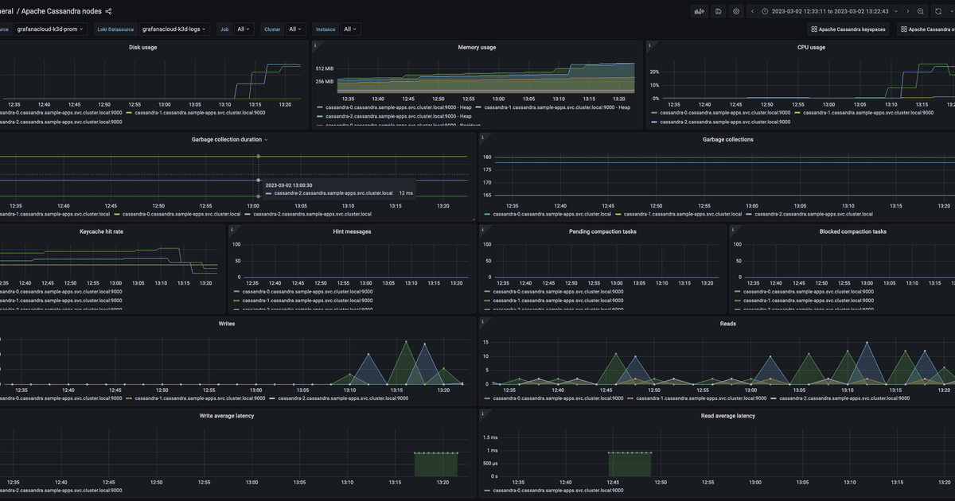Open the Writes panel title menu
Image resolution: width=955 pixels, height=501 pixels.
(x=227, y=324)
